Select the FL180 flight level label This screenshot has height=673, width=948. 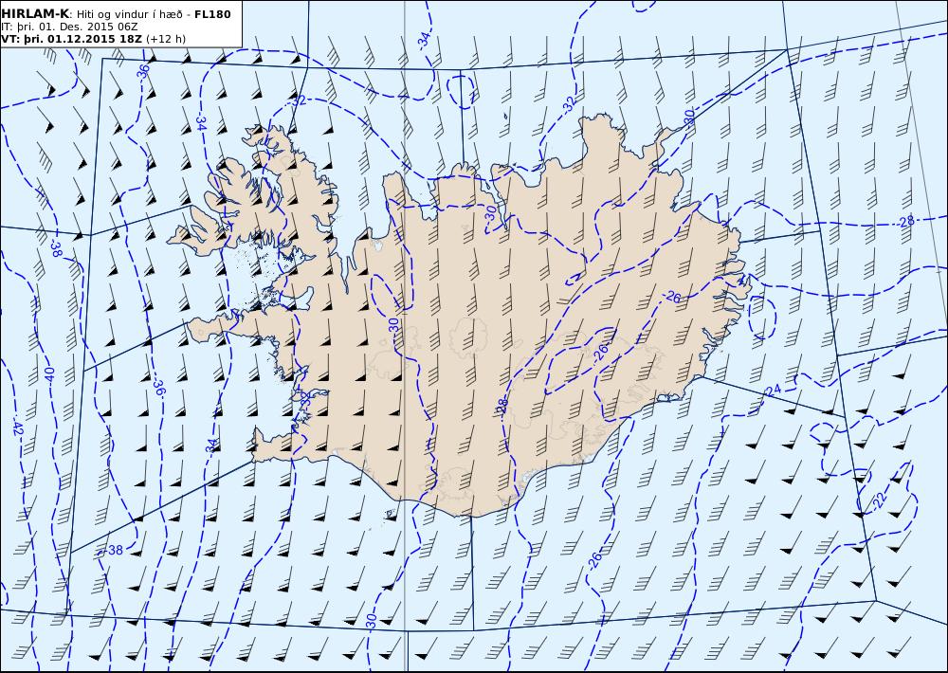click(x=212, y=14)
